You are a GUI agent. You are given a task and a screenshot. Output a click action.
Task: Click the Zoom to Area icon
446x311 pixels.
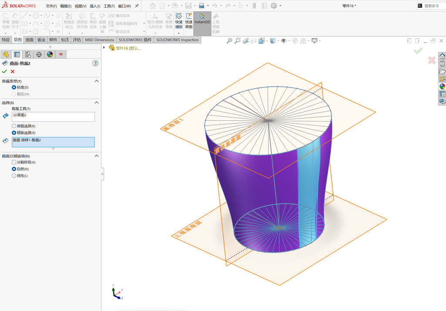point(237,41)
